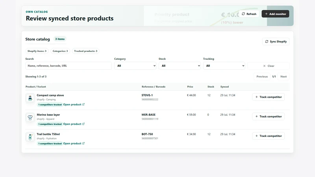The width and height of the screenshot is (315, 177).
Task: Click the Compact camp stove product name
Action: 50,95
